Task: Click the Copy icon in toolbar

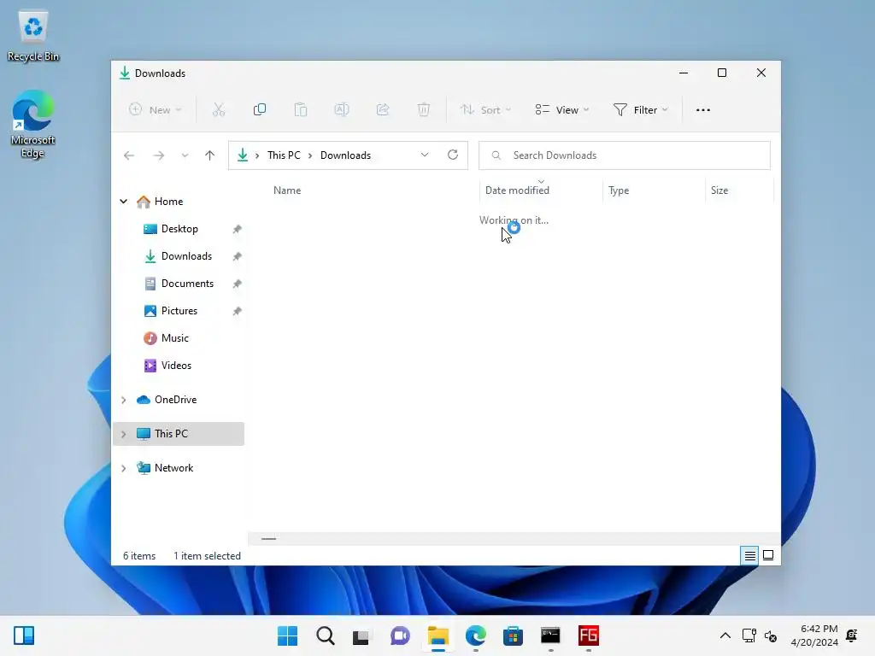Action: click(x=260, y=110)
